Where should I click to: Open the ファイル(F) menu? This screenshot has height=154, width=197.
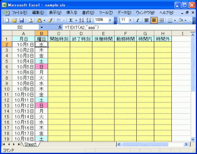[x=20, y=13]
